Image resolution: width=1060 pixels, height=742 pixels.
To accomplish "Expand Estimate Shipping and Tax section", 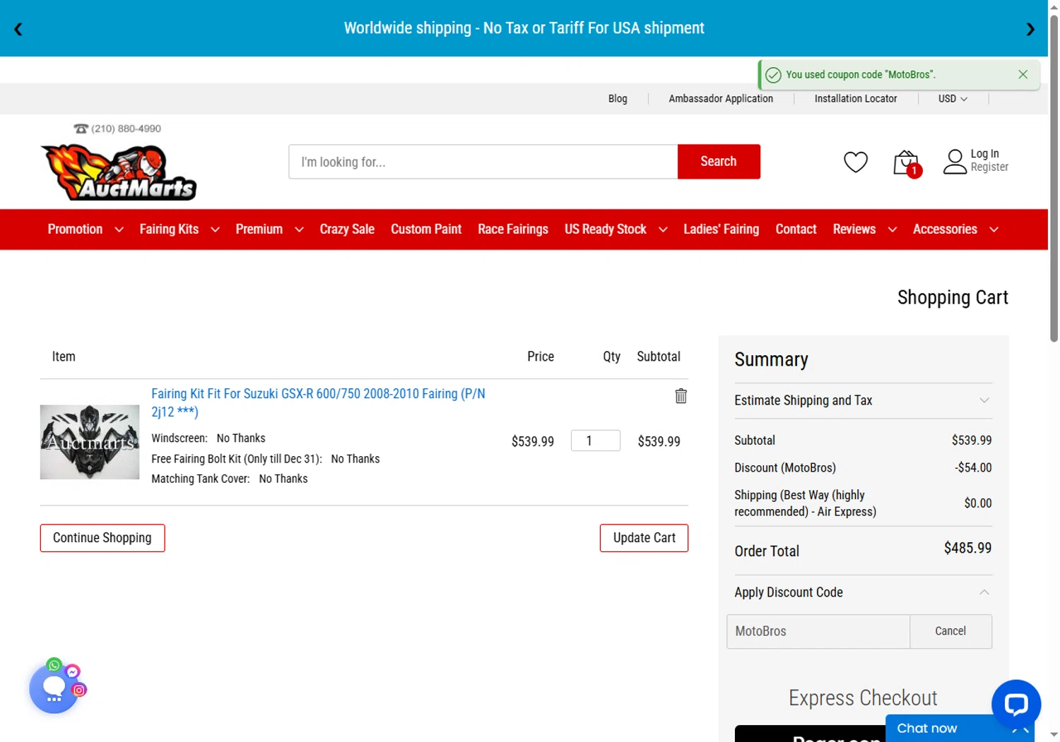I will pos(863,400).
